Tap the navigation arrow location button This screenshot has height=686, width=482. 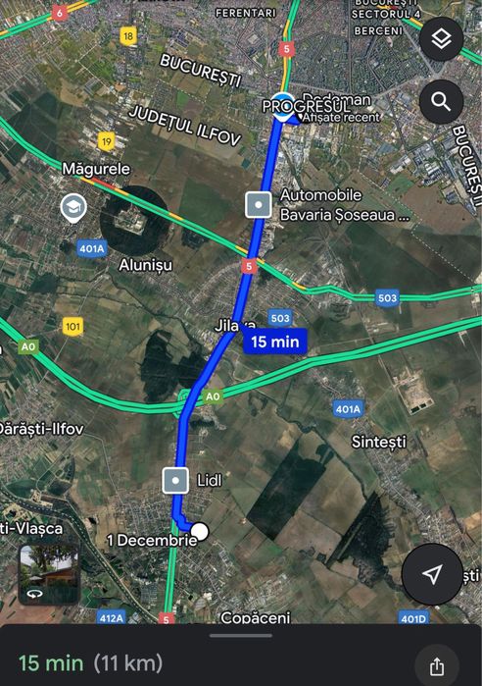[x=432, y=574]
